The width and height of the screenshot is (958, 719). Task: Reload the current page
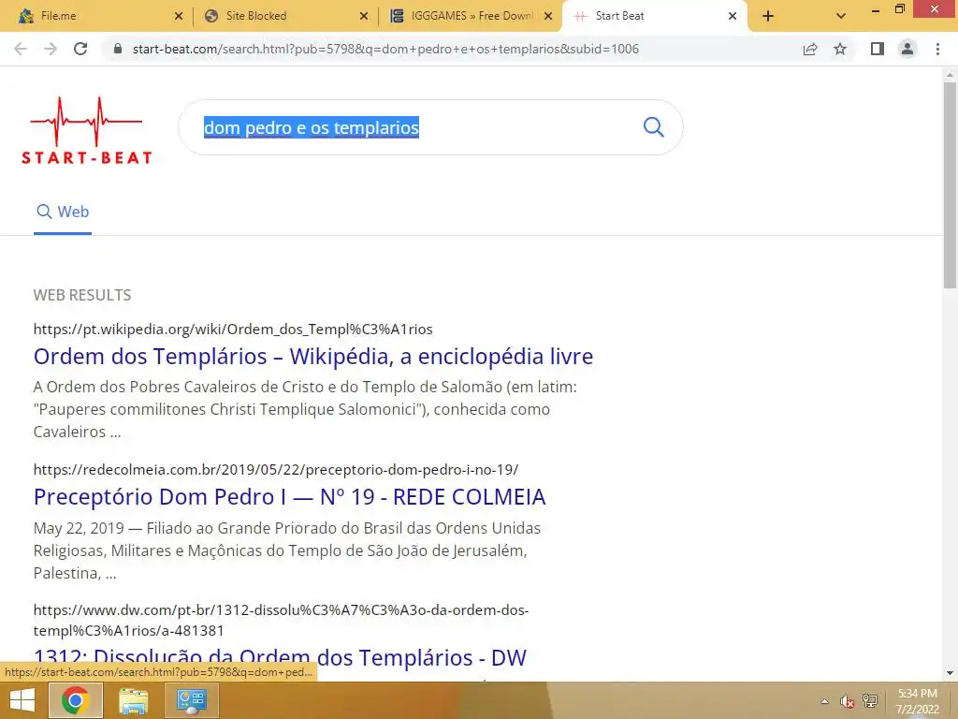80,49
